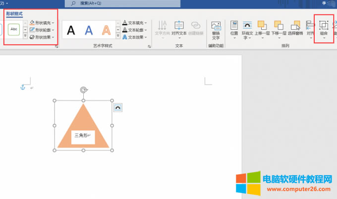Select the green-bordered Abc shape style
Screen dimensions: 337x199
(14, 30)
